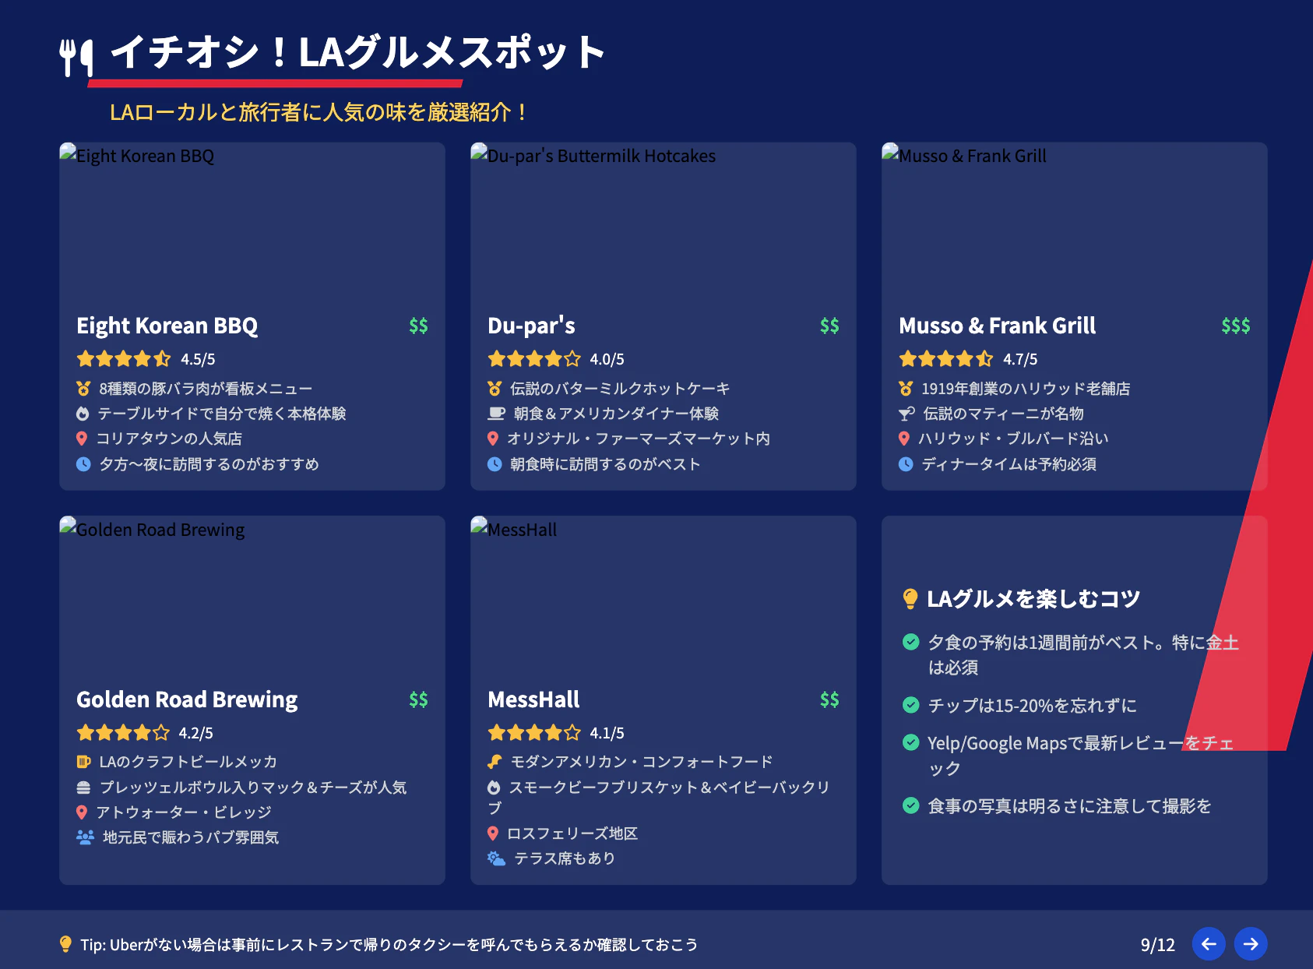Click the location pin beside ハリウッド・ブルバード沿い
This screenshot has width=1313, height=969.
[904, 439]
